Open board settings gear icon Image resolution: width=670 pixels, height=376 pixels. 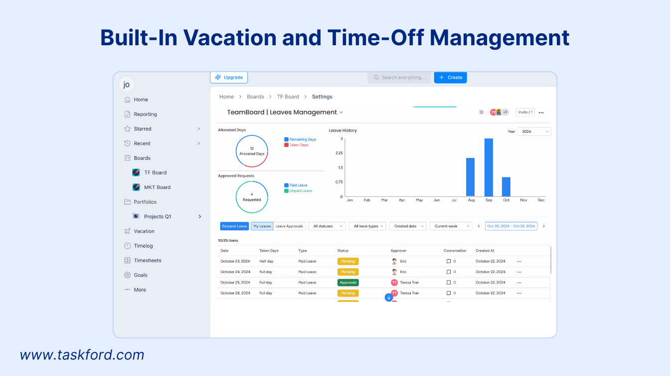click(x=482, y=112)
